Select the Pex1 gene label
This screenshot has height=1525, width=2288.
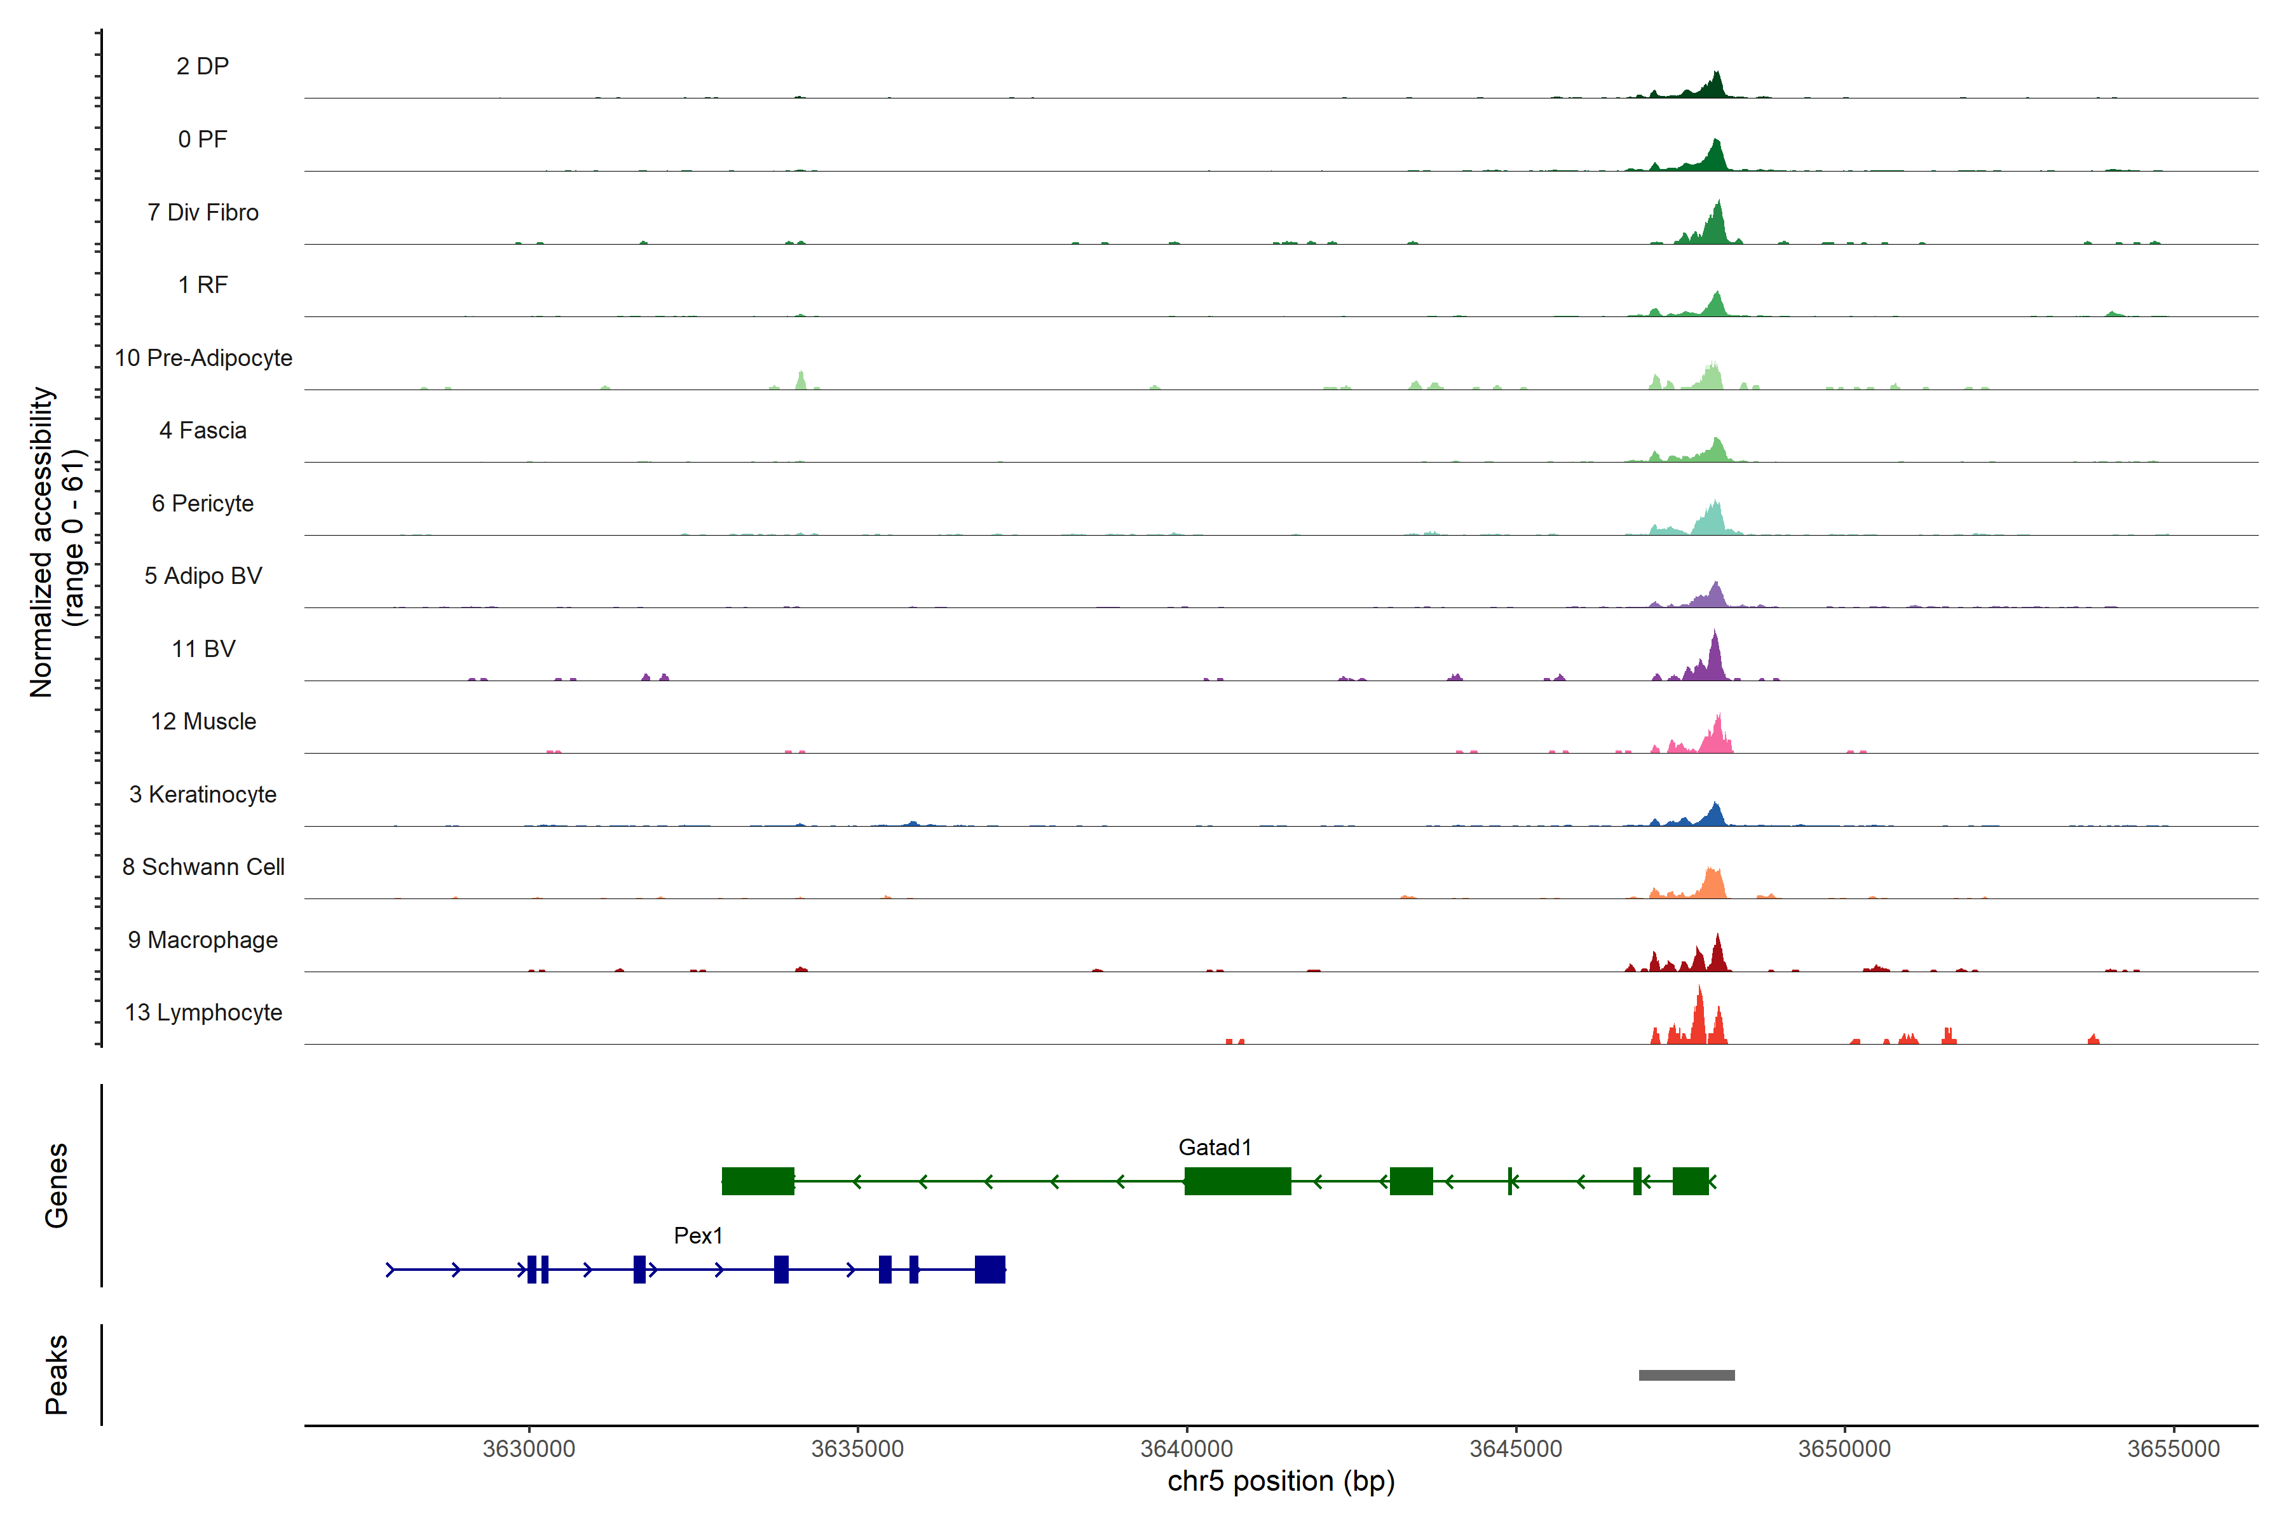[697, 1235]
